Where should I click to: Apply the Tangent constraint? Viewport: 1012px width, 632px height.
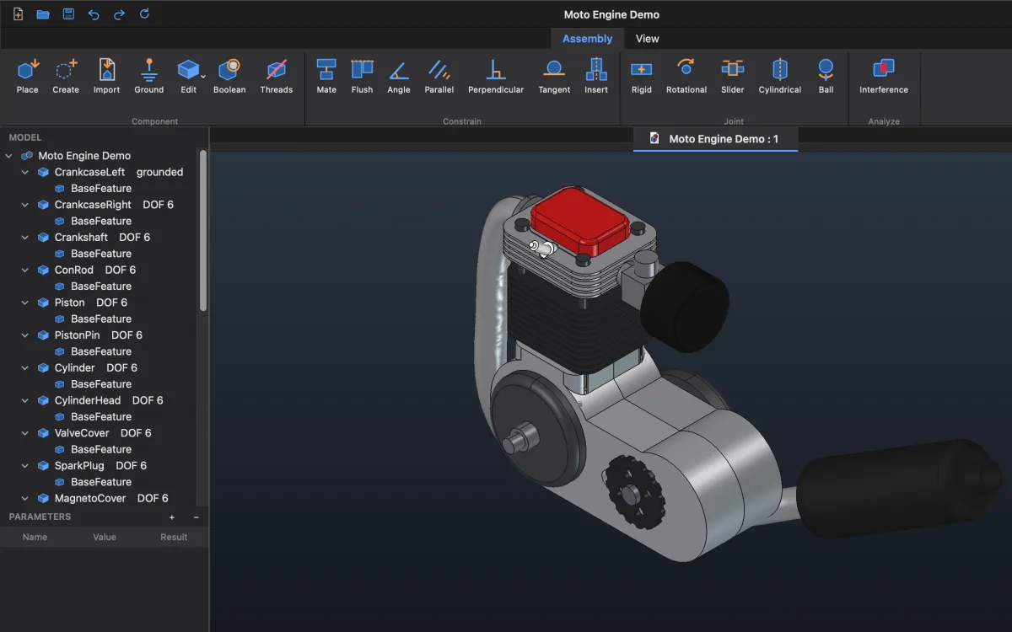(554, 77)
